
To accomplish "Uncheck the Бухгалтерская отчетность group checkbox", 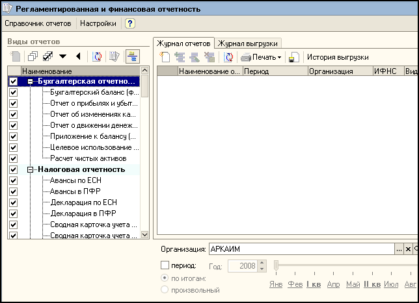I will pos(14,81).
